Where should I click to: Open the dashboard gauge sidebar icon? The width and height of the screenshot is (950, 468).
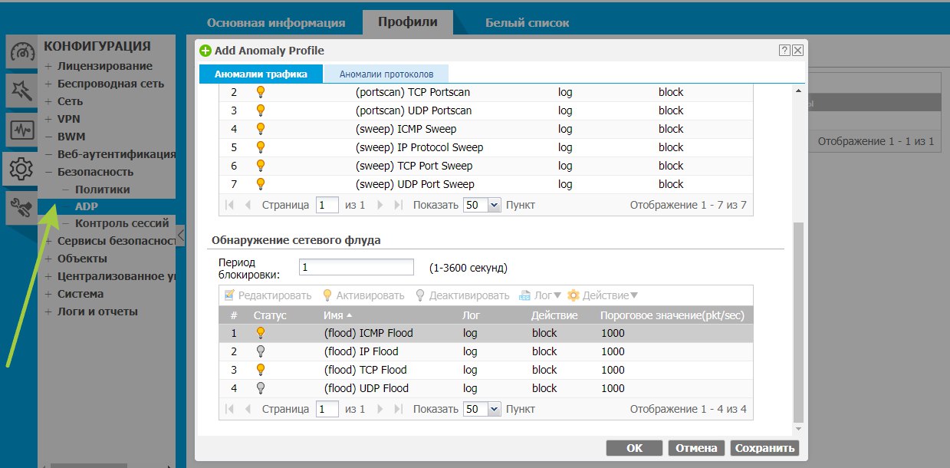[21, 53]
